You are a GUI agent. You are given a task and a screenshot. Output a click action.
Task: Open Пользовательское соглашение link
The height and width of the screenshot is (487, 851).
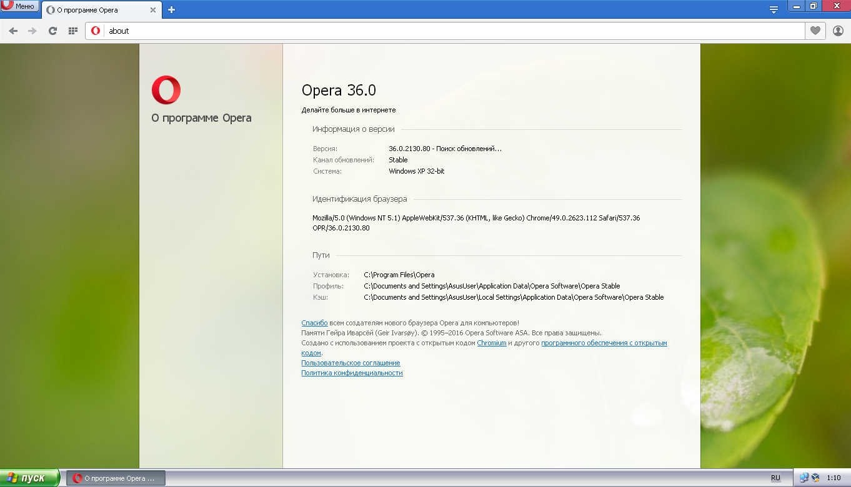pyautogui.click(x=351, y=363)
